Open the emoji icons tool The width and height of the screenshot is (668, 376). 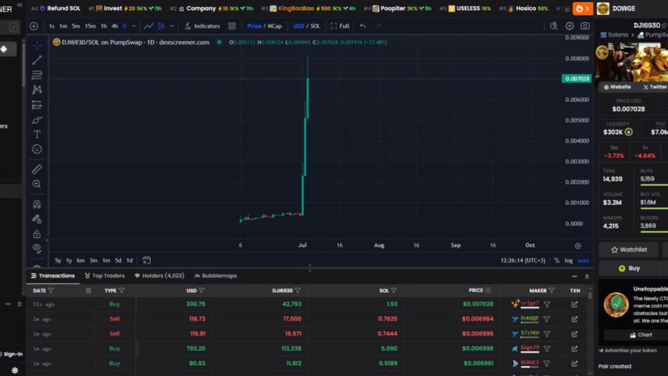37,149
